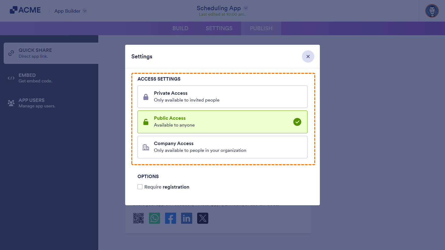Choose Company Access for the app

coord(222,147)
